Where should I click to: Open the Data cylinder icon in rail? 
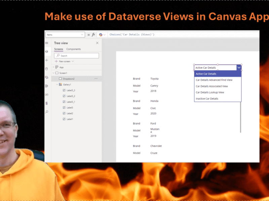(x=47, y=69)
